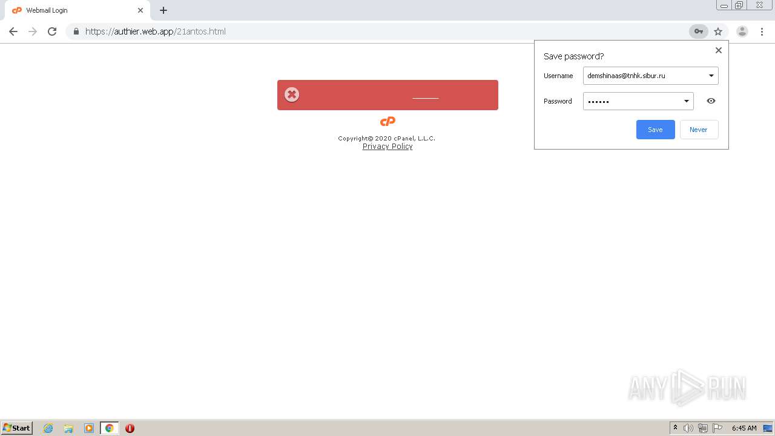The image size is (775, 436).
Task: Expand the Password dropdown arrow
Action: pos(687,101)
